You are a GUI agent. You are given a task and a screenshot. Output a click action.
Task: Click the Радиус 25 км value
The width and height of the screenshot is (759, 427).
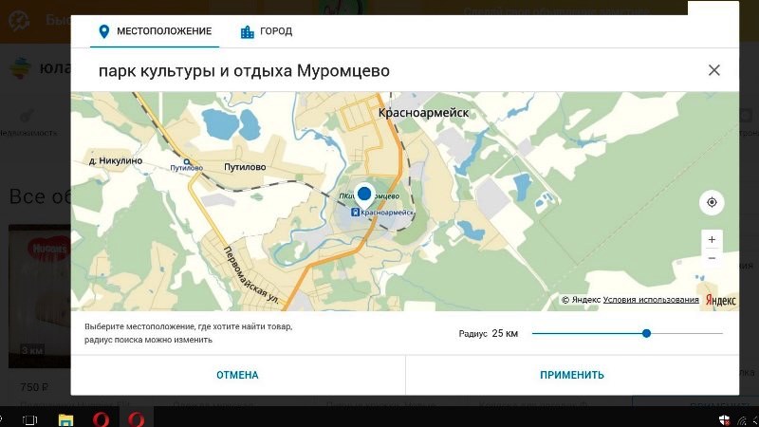(505, 333)
